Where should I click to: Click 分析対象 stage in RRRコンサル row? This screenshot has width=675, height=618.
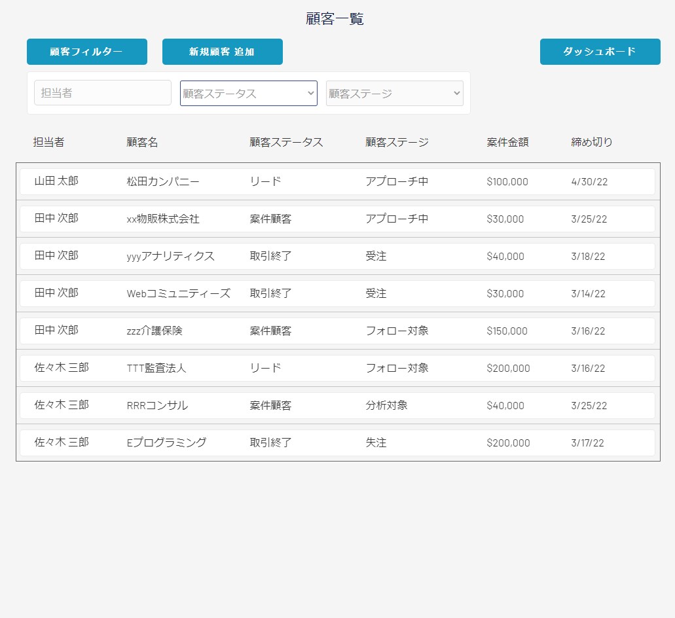[x=386, y=405]
